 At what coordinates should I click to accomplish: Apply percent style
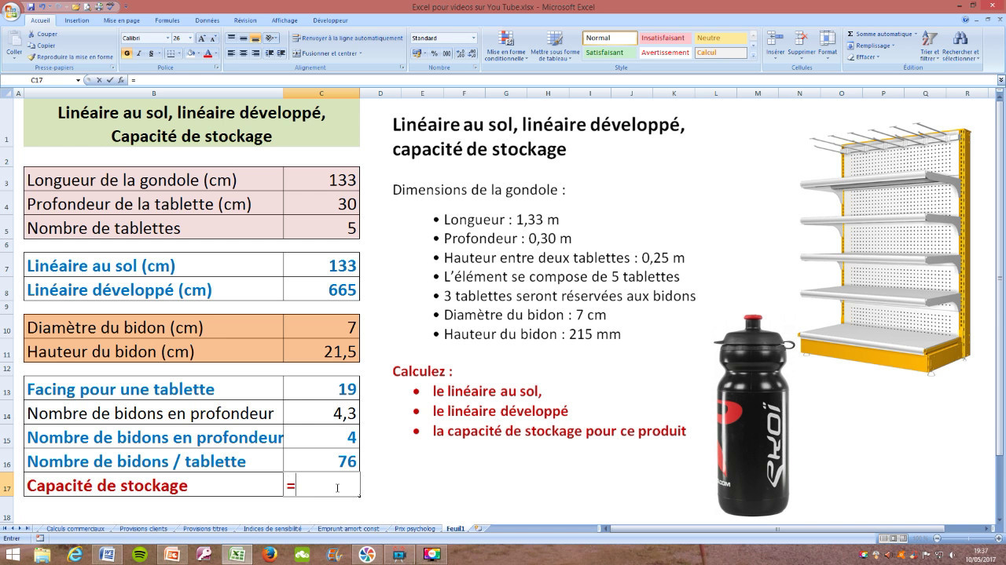click(x=435, y=53)
